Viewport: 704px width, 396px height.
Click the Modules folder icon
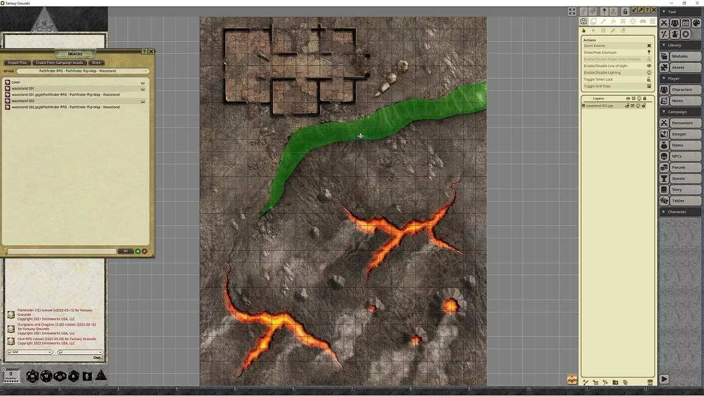[x=664, y=56]
